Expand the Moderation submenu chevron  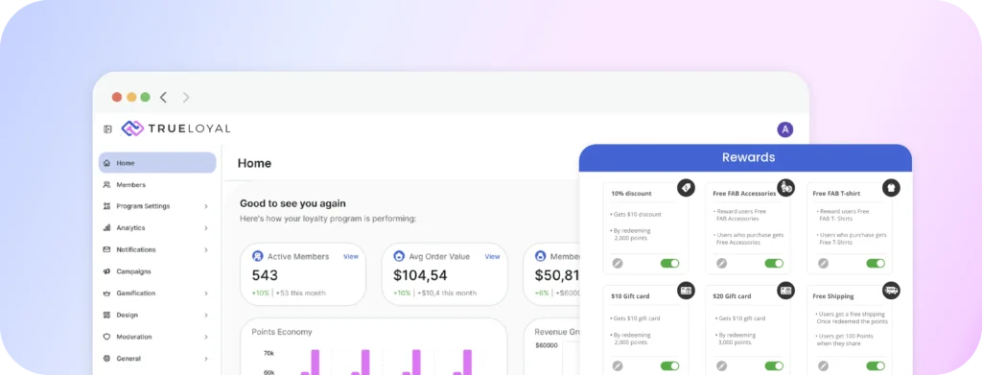pyautogui.click(x=206, y=337)
